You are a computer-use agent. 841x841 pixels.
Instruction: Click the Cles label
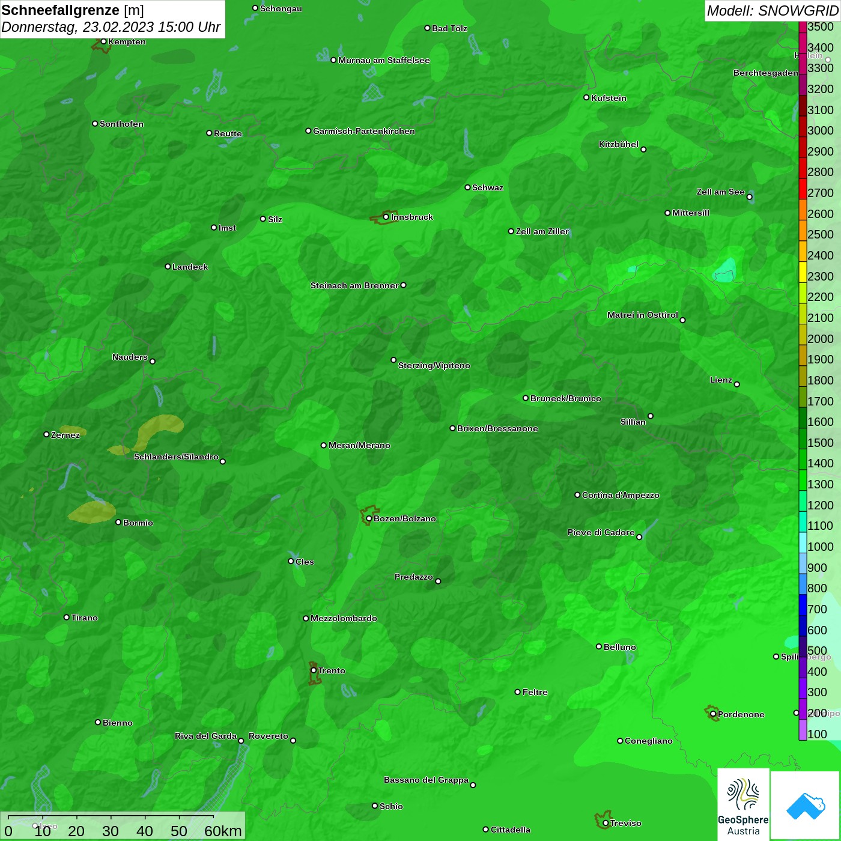tap(305, 562)
